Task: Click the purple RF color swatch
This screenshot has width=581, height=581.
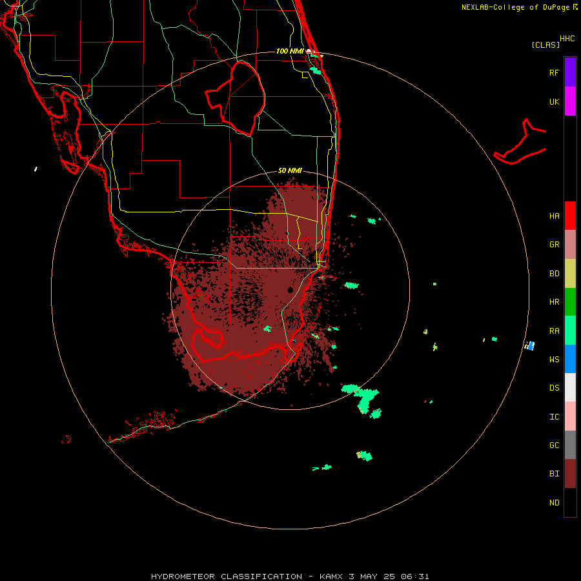Action: tap(570, 72)
